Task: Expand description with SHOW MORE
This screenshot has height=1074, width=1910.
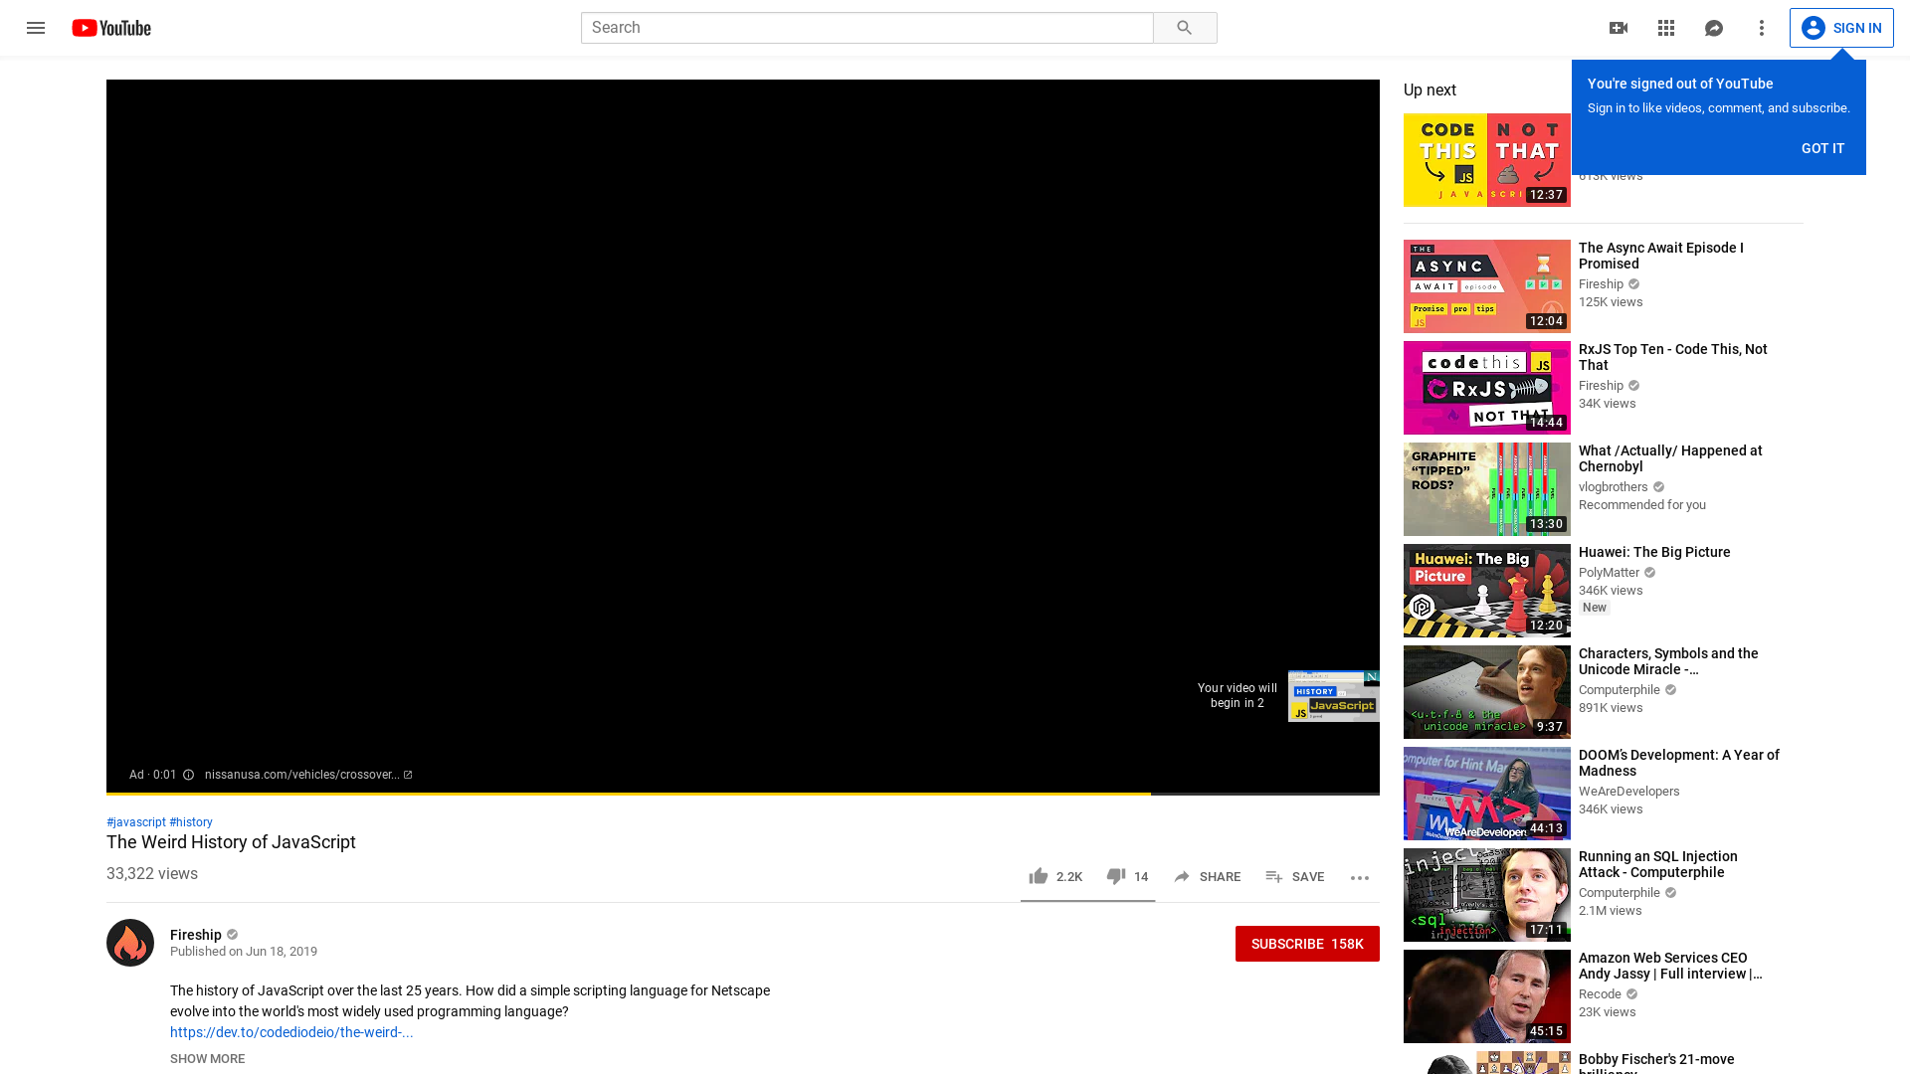Action: tap(207, 1059)
